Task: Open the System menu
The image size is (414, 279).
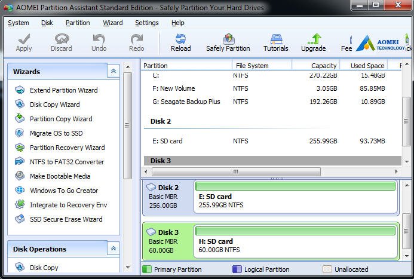Action: pyautogui.click(x=18, y=23)
